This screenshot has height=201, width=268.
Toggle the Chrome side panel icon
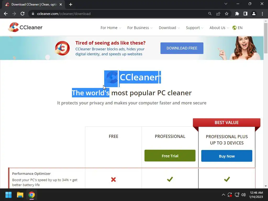245,14
